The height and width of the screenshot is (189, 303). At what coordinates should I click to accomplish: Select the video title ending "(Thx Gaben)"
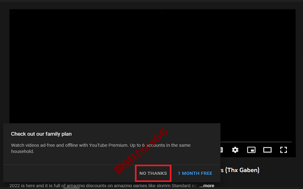point(240,170)
